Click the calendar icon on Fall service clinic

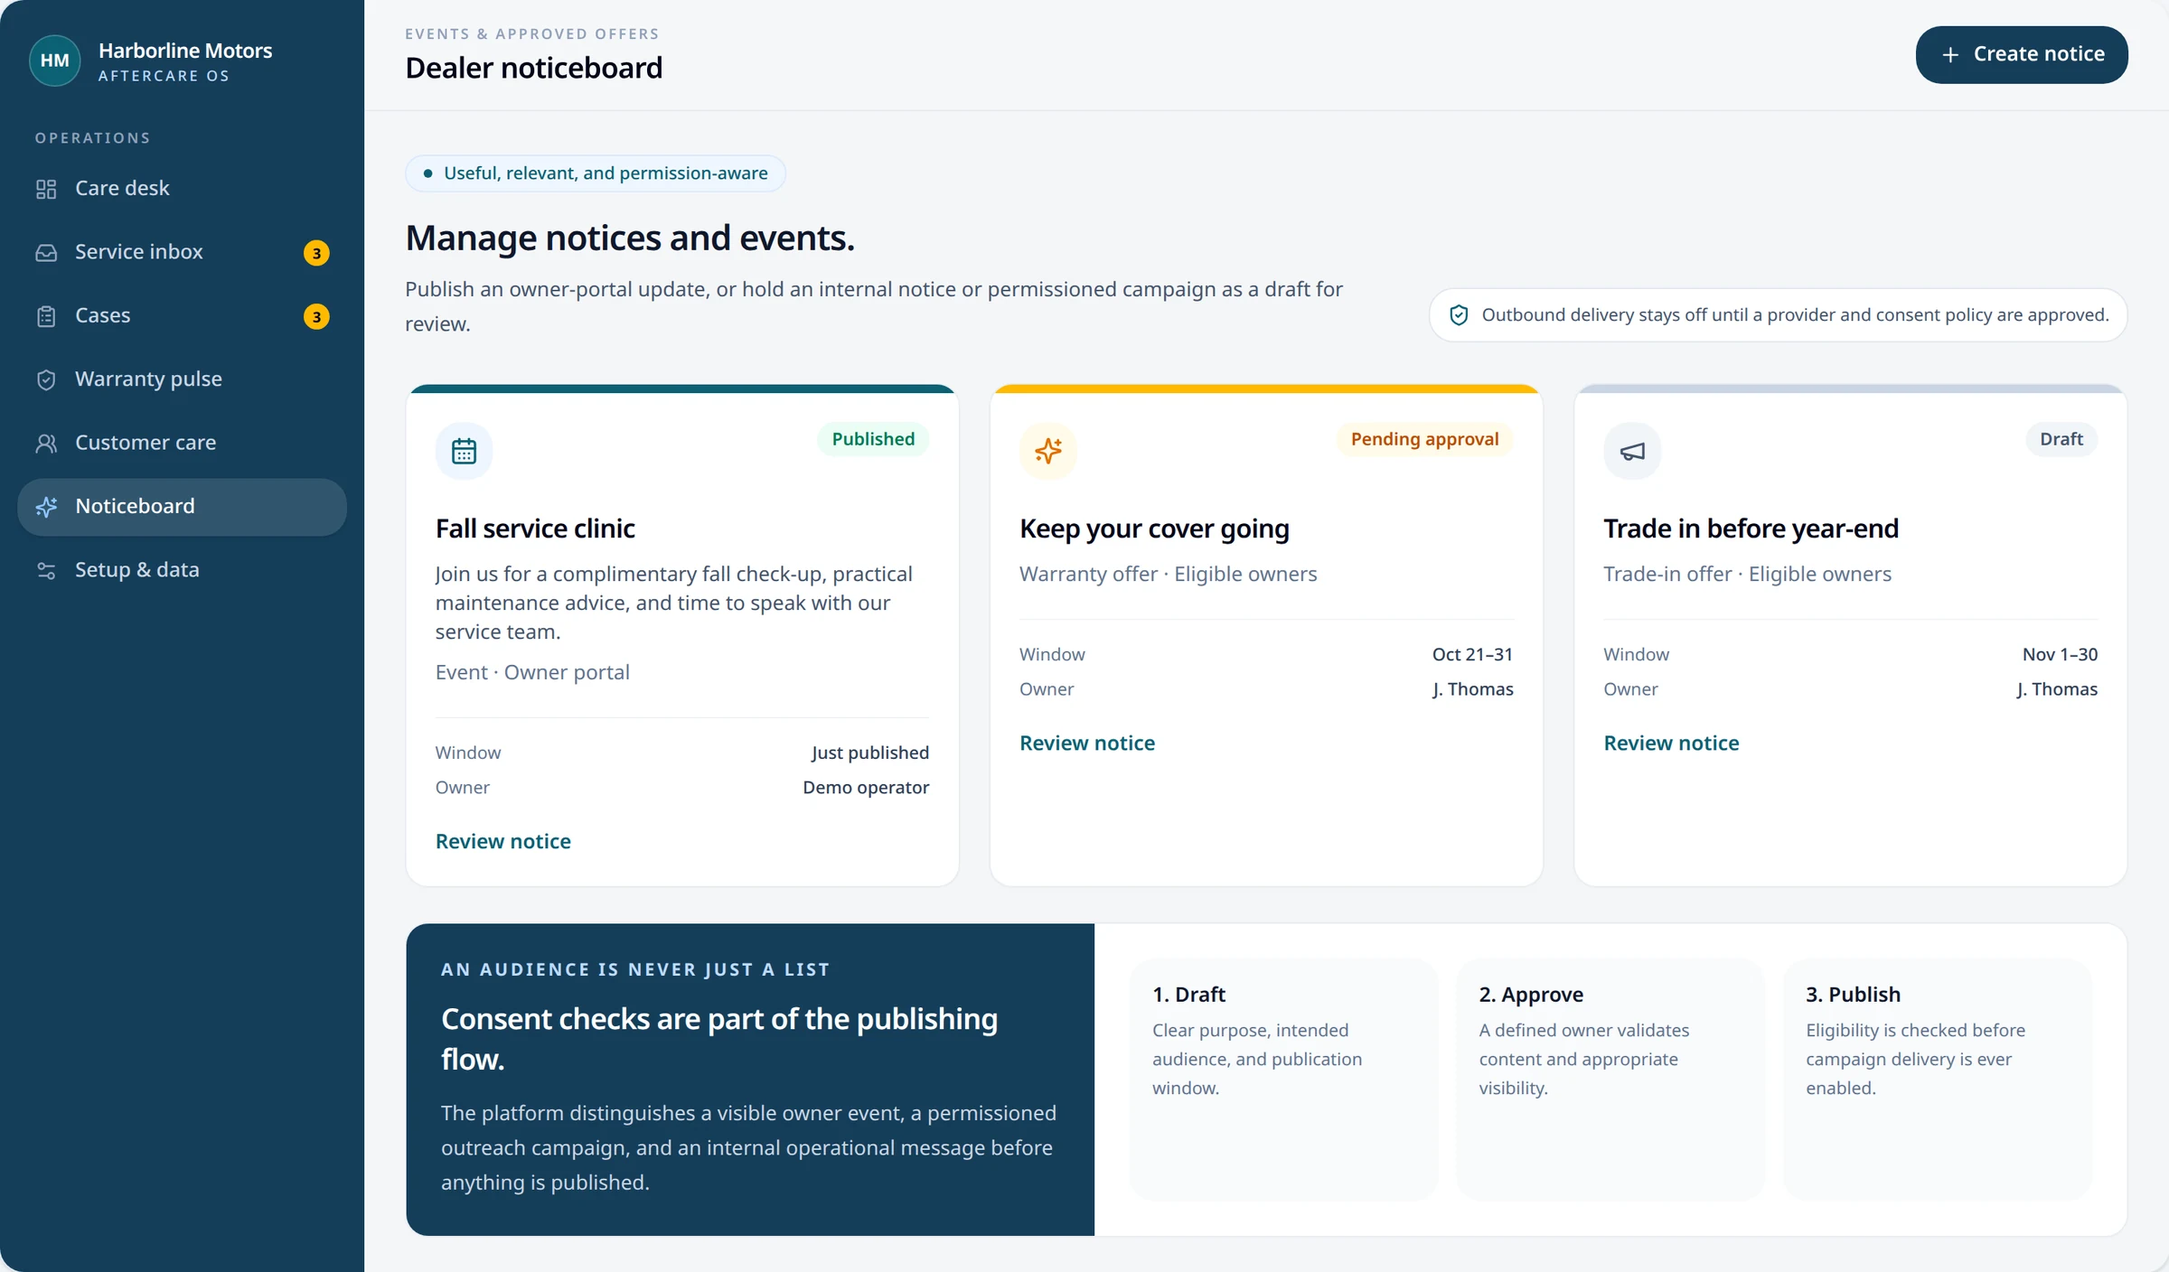(465, 451)
